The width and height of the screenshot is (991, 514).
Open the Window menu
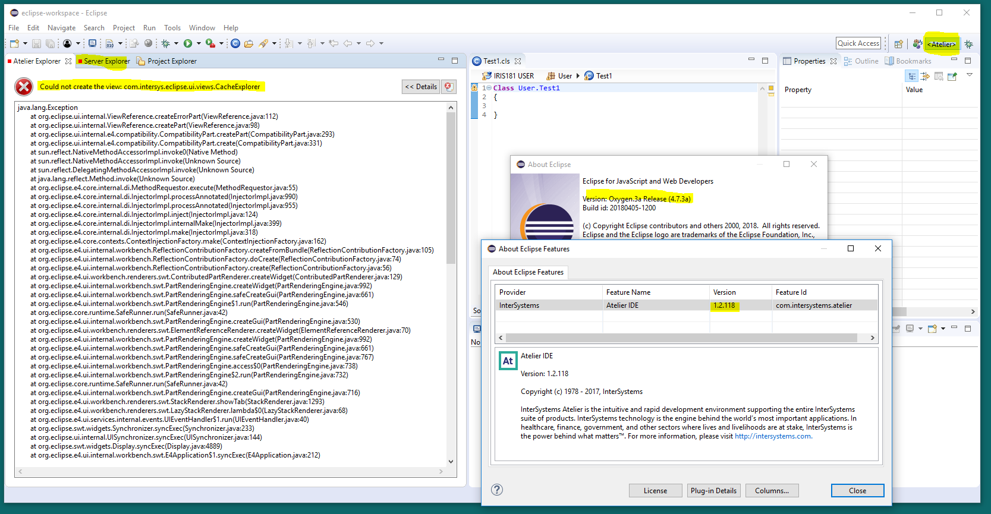(x=202, y=28)
